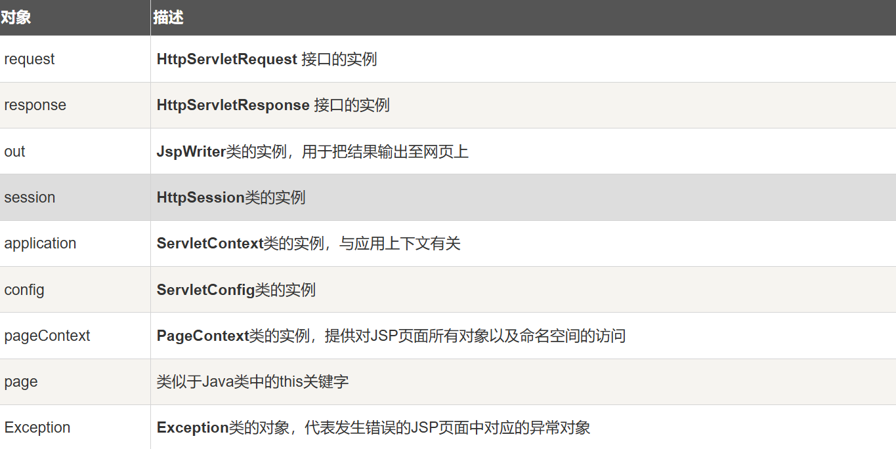The image size is (896, 449).
Task: Select the page object cell
Action: (21, 381)
